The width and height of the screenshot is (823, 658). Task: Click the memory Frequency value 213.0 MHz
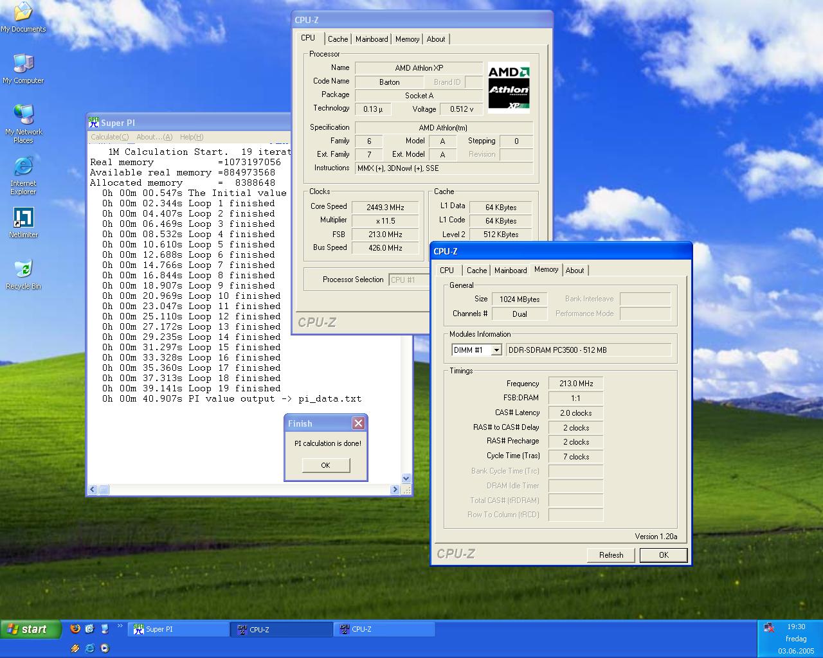[575, 384]
